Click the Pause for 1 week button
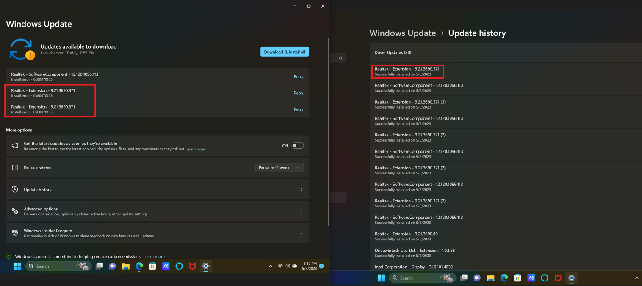642x286 pixels. click(274, 168)
